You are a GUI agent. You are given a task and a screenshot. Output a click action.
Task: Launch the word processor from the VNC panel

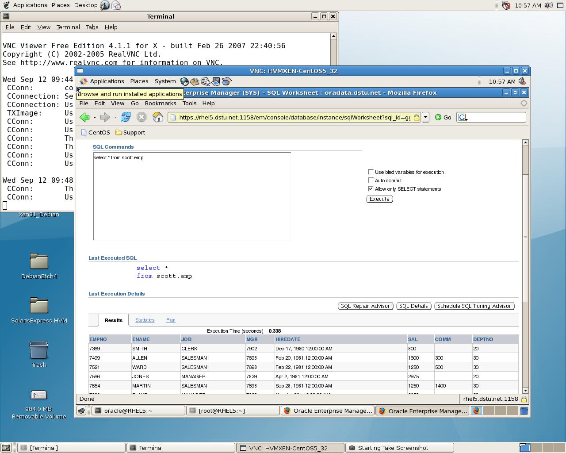click(206, 81)
